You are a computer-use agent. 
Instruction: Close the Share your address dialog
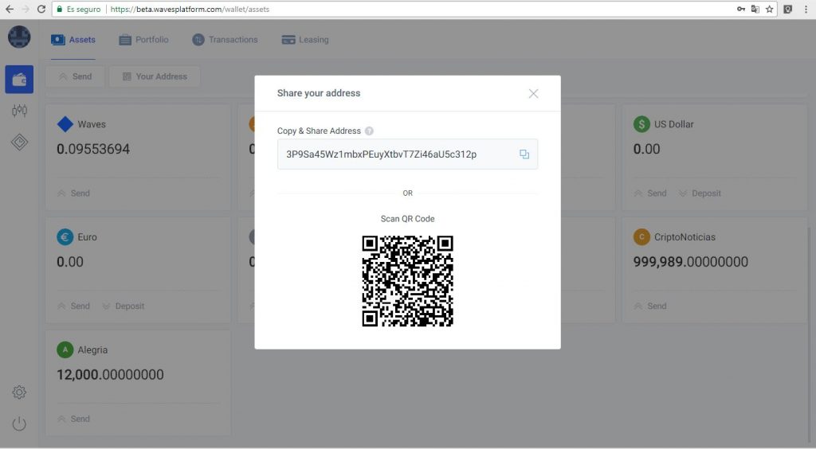tap(533, 94)
